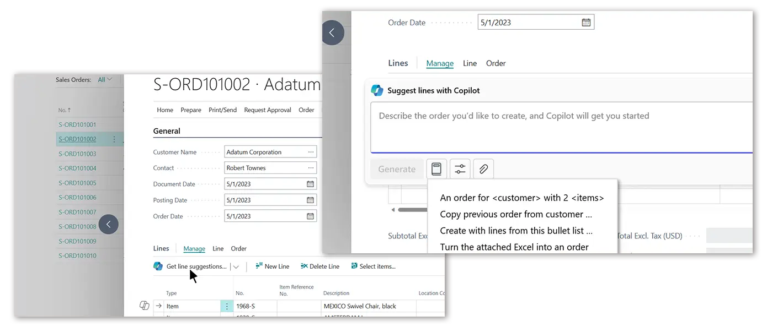Open sales order S-ORD101007
Screen dimensions: 767x332
click(77, 213)
